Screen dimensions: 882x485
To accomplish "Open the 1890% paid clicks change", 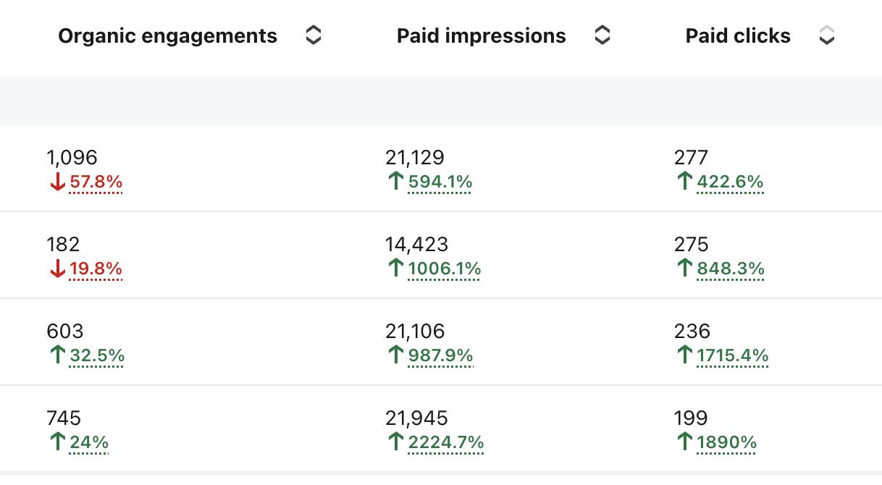I will [727, 443].
